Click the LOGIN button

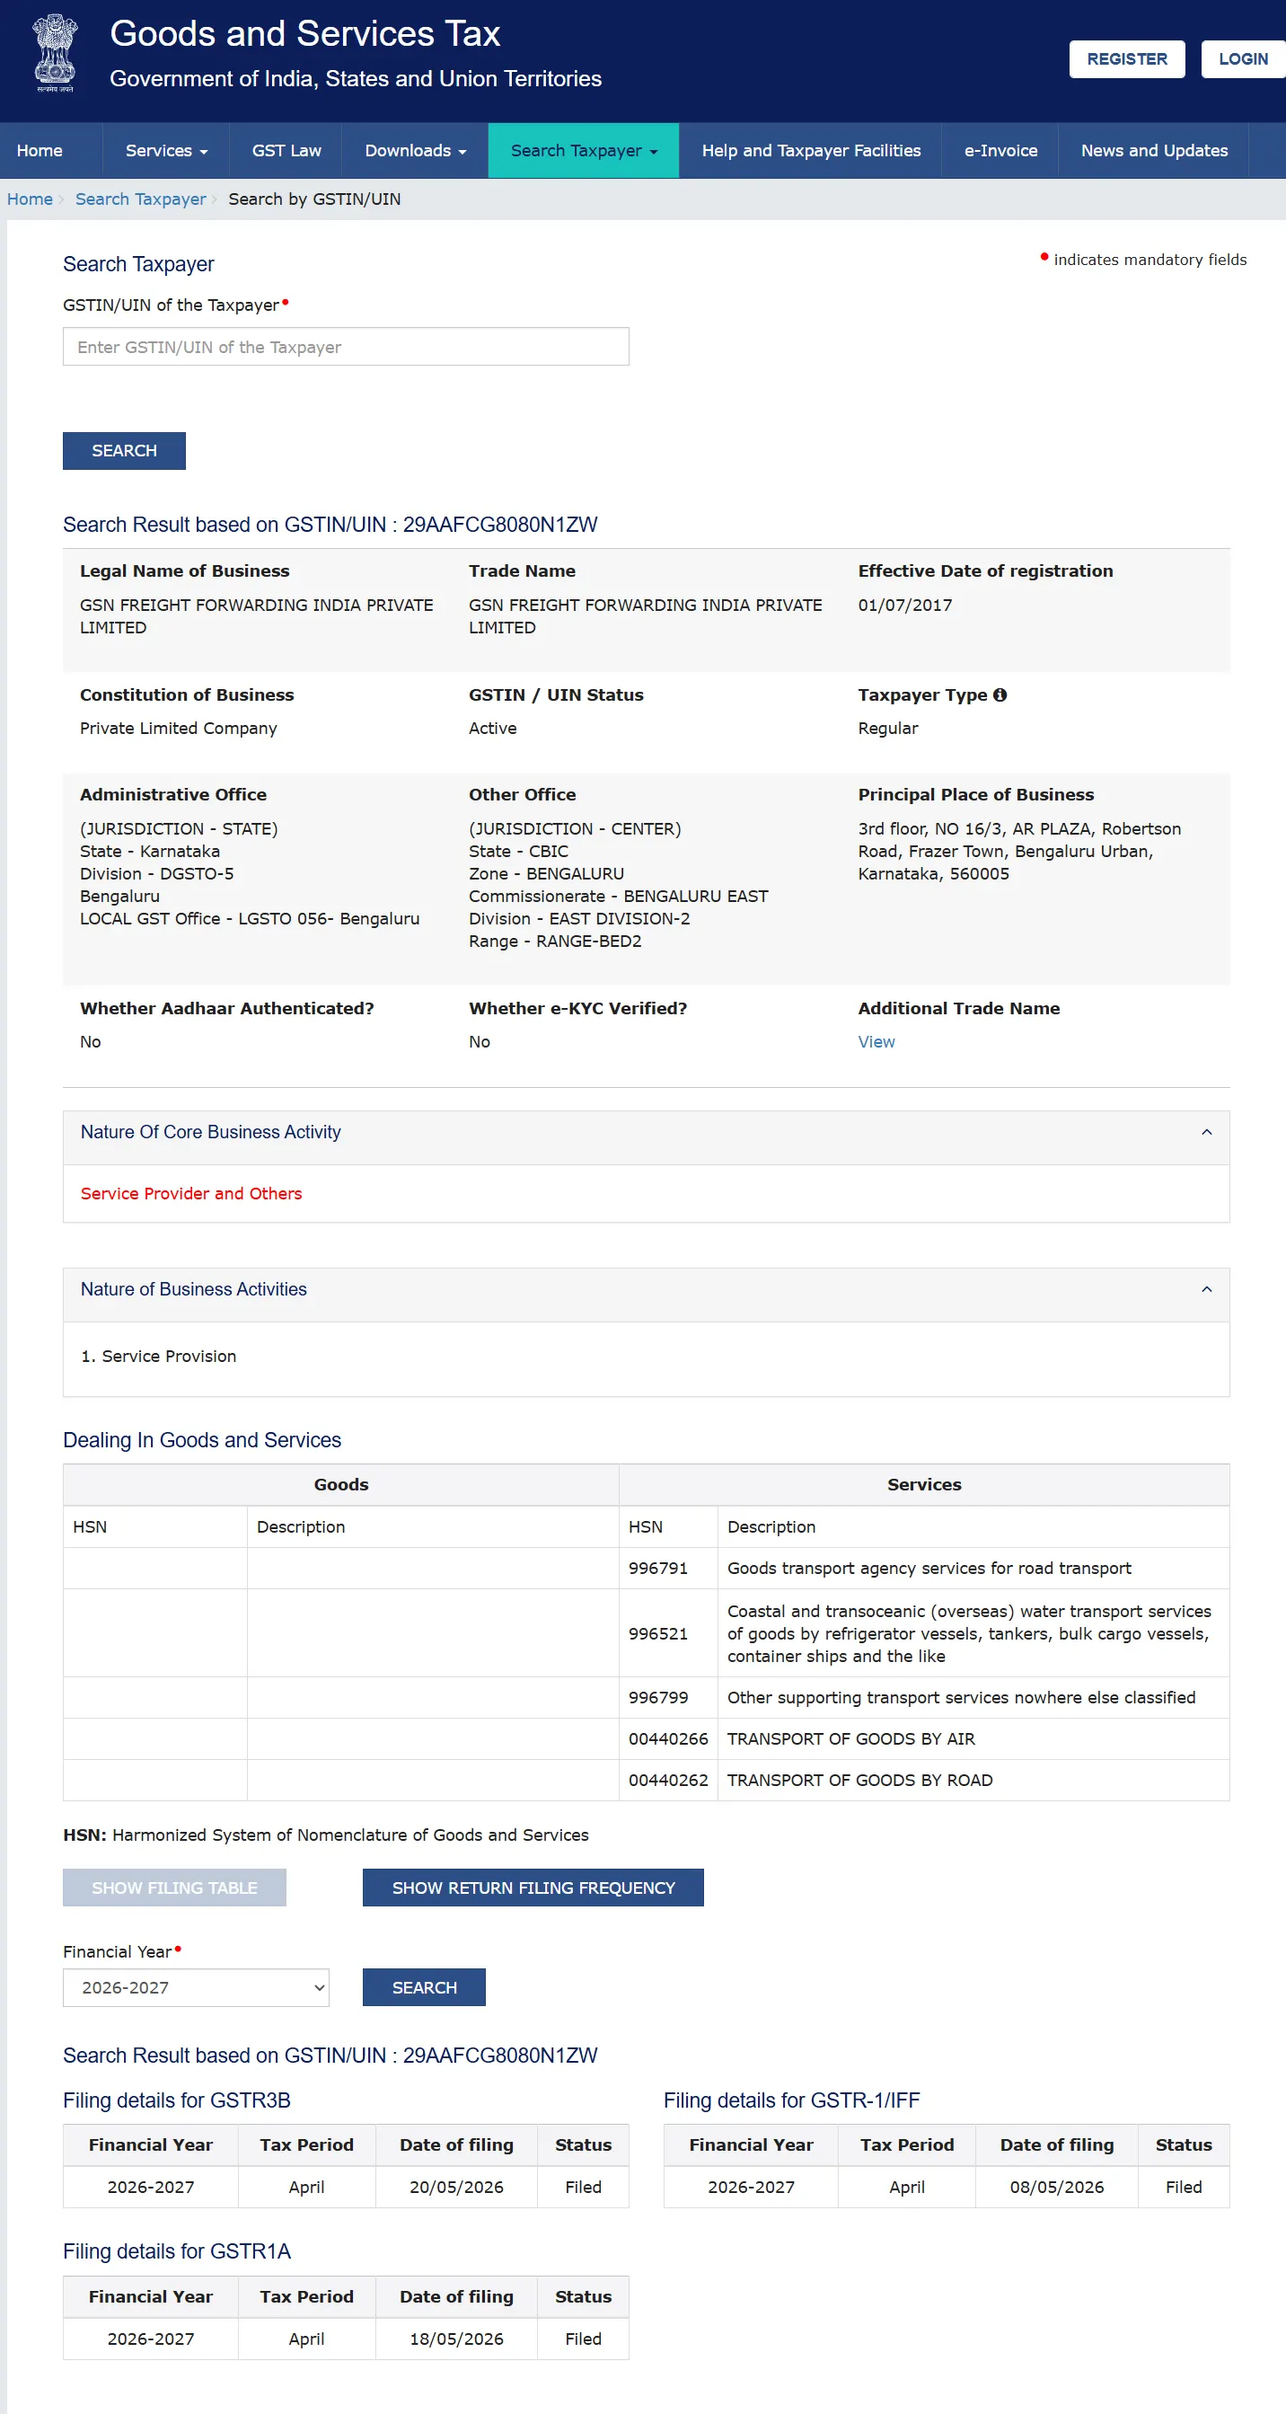pos(1243,59)
